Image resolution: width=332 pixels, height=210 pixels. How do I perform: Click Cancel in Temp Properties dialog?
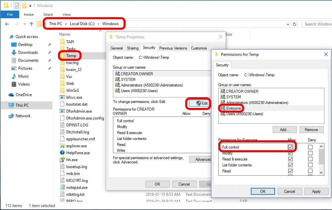point(184,184)
